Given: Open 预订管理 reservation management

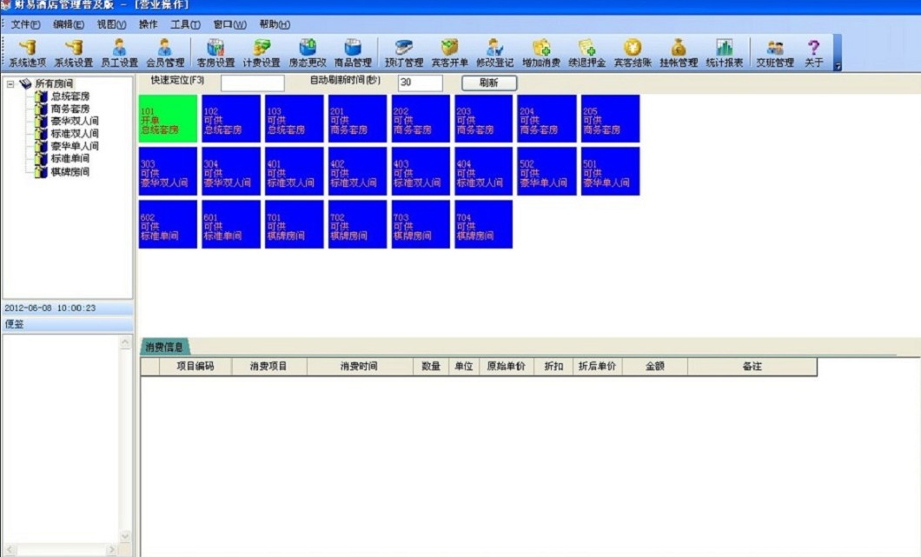Looking at the screenshot, I should pyautogui.click(x=403, y=53).
